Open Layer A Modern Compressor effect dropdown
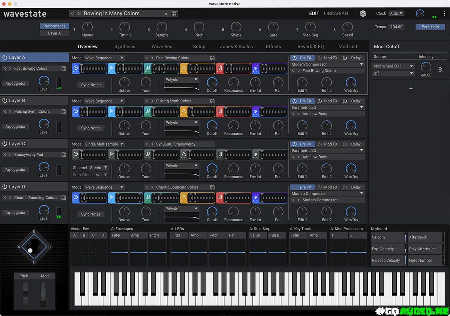450x316 pixels. [327, 64]
